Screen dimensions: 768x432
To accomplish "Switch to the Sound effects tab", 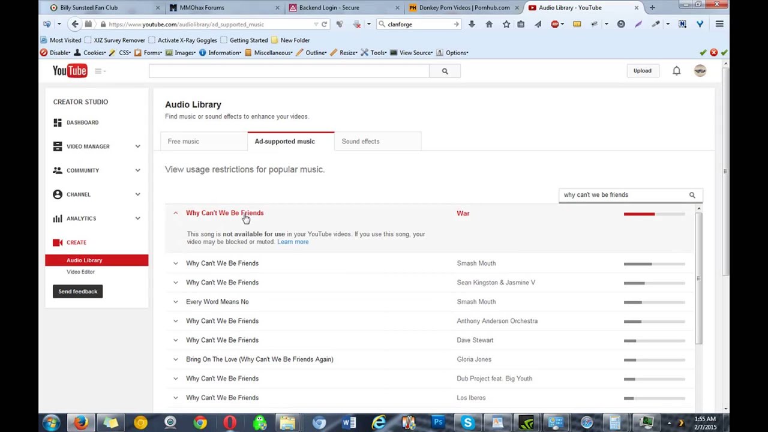I will tap(377, 142).
